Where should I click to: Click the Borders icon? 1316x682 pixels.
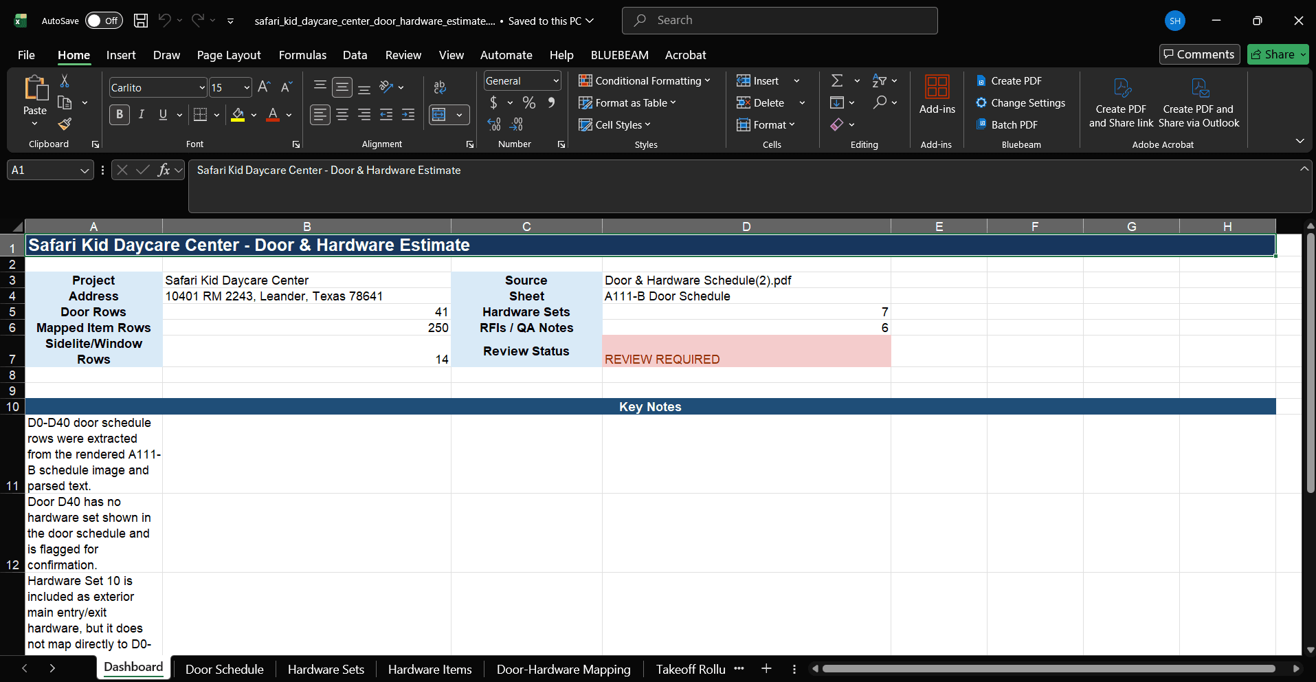pos(200,115)
